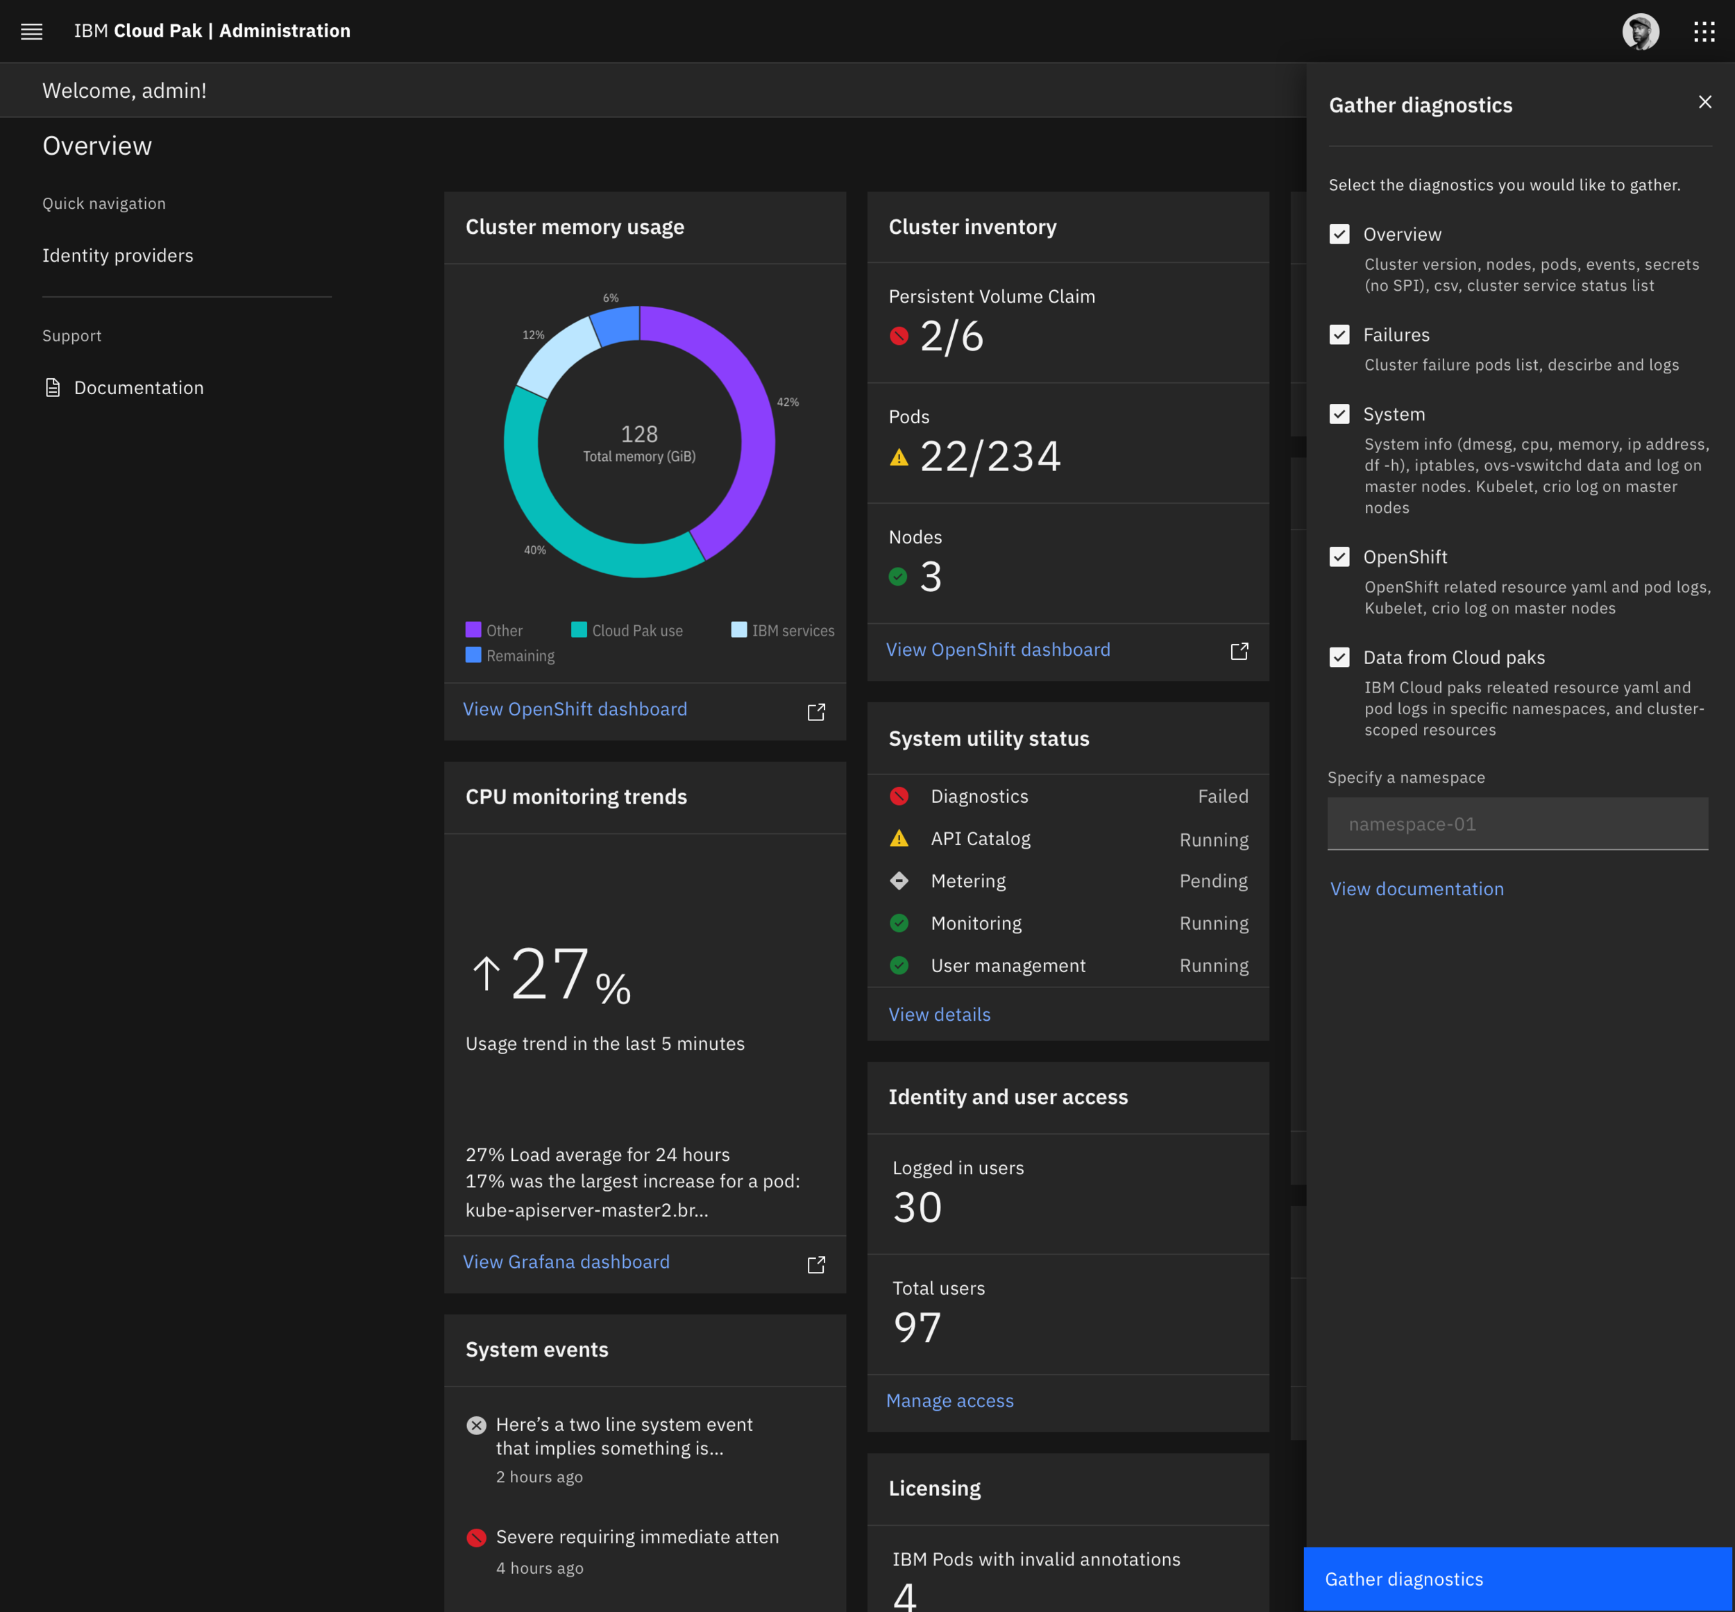Open Documentation under Support
The height and width of the screenshot is (1612, 1735).
(139, 387)
